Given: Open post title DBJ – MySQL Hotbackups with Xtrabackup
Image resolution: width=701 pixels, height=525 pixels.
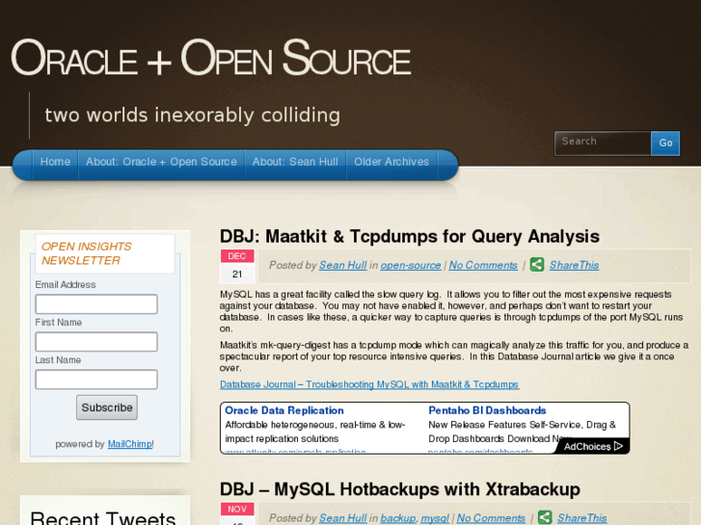Looking at the screenshot, I should 400,489.
